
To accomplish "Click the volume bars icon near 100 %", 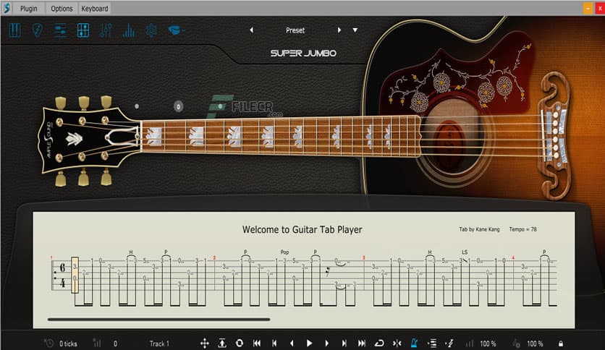I will tap(469, 343).
